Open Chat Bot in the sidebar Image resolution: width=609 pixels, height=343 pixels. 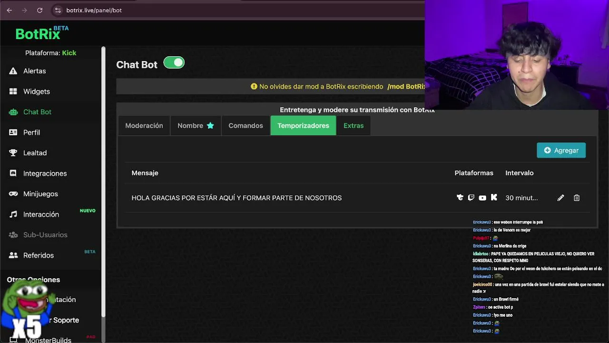37,112
